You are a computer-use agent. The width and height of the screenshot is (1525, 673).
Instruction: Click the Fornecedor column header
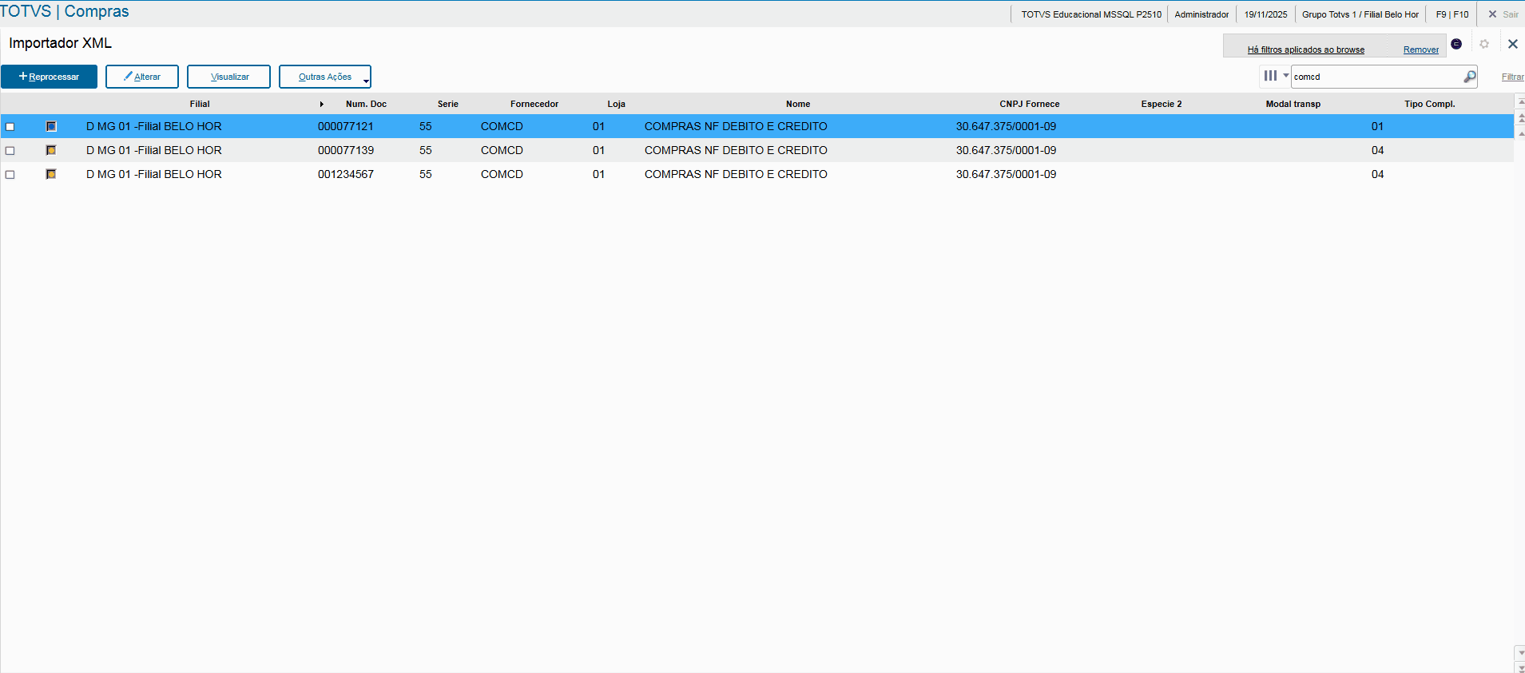[534, 104]
